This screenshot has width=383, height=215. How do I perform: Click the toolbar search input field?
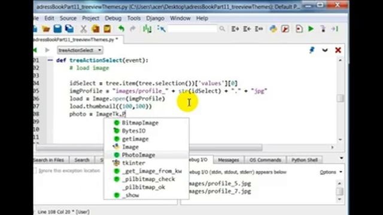[x=192, y=29]
